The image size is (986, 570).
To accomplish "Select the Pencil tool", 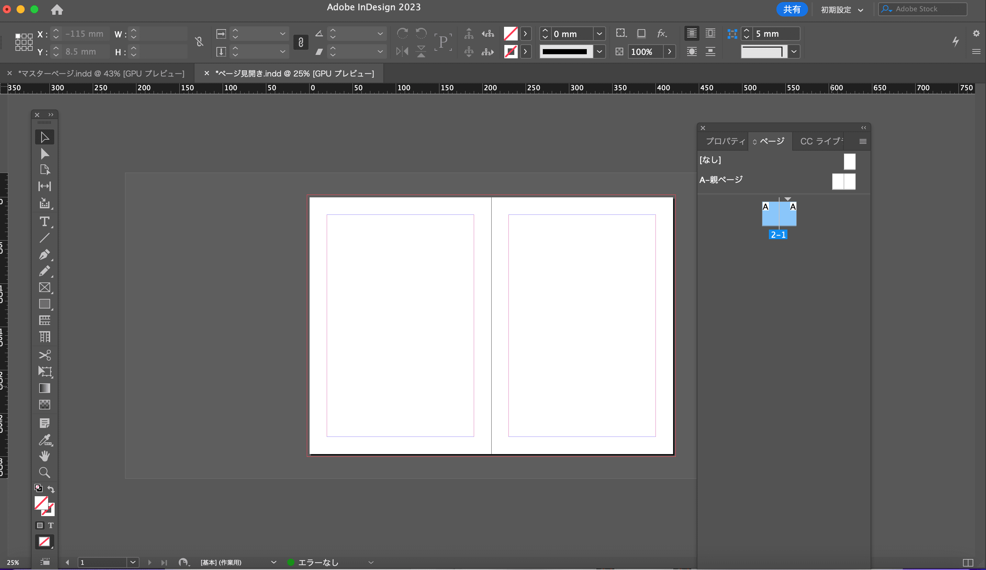I will click(45, 271).
